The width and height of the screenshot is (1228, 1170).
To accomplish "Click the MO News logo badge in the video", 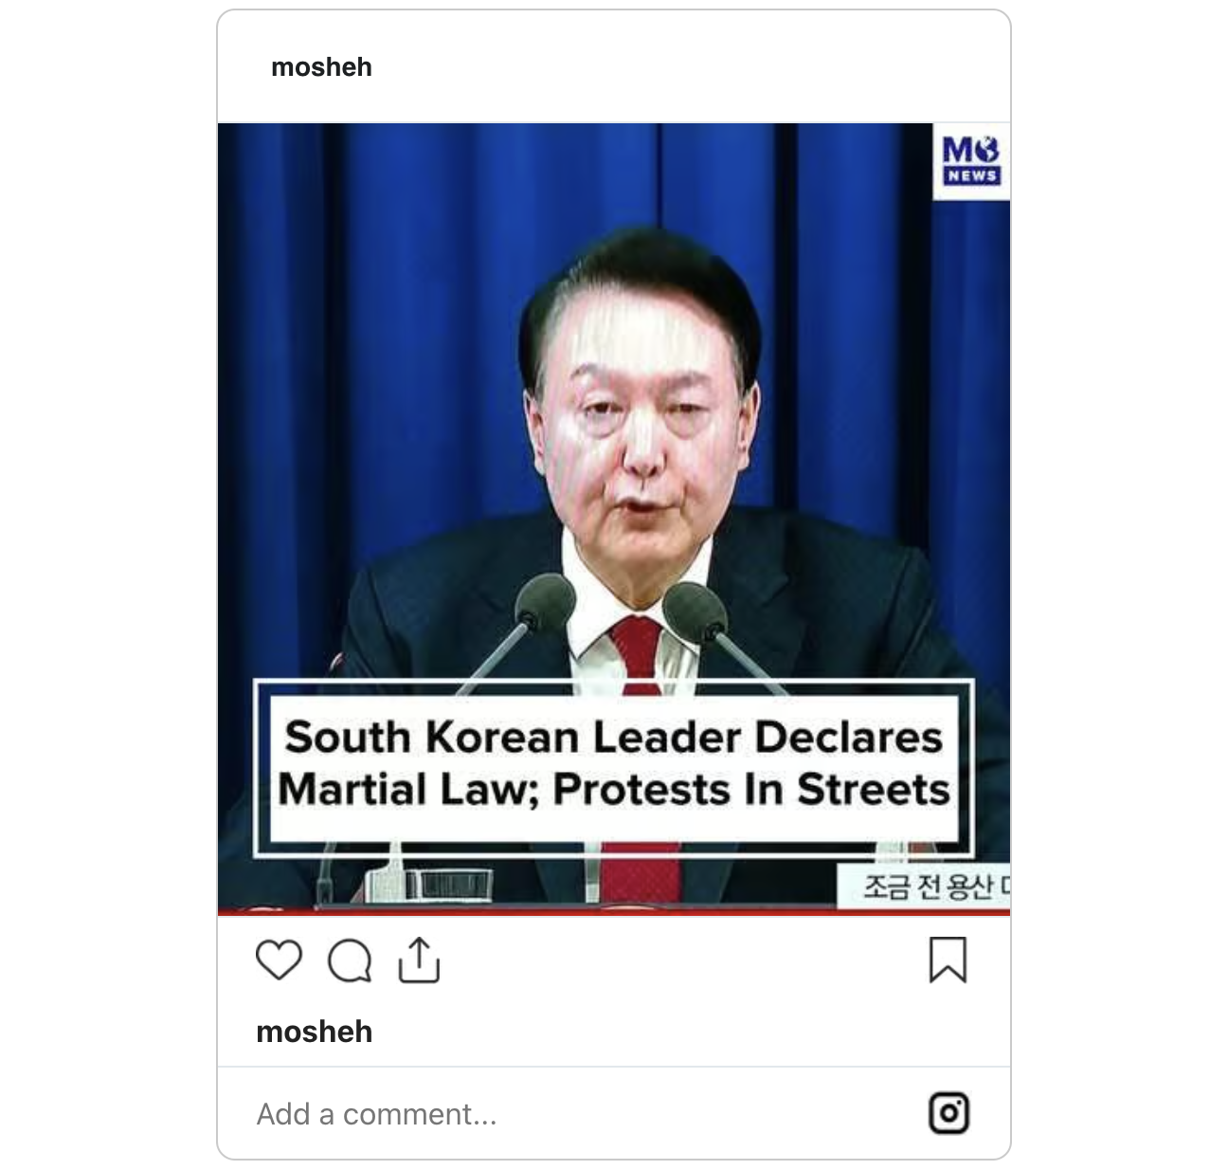I will click(x=971, y=161).
